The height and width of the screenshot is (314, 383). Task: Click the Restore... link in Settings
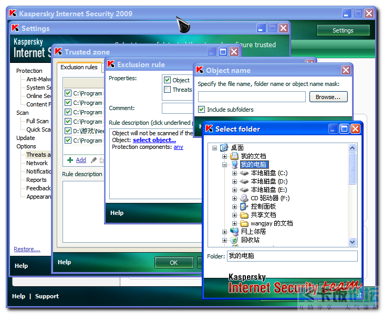click(27, 249)
